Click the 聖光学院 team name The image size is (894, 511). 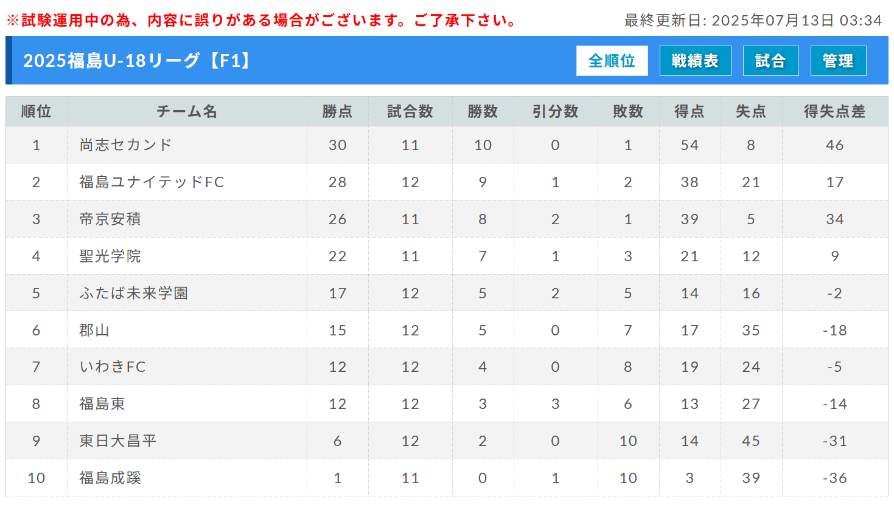coord(110,256)
